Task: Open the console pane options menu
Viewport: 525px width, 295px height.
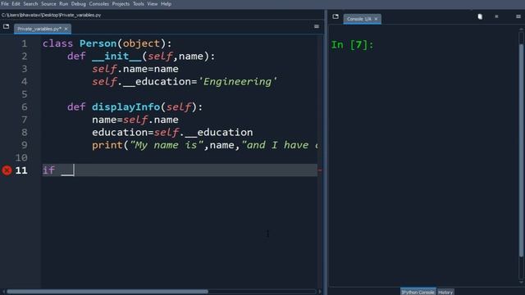Action: 518,16
